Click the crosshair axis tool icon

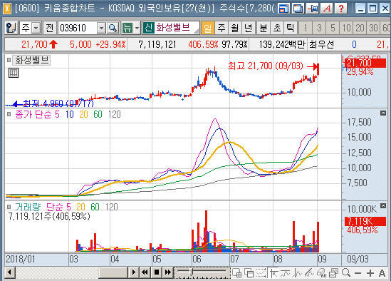pyautogui.click(x=273, y=272)
